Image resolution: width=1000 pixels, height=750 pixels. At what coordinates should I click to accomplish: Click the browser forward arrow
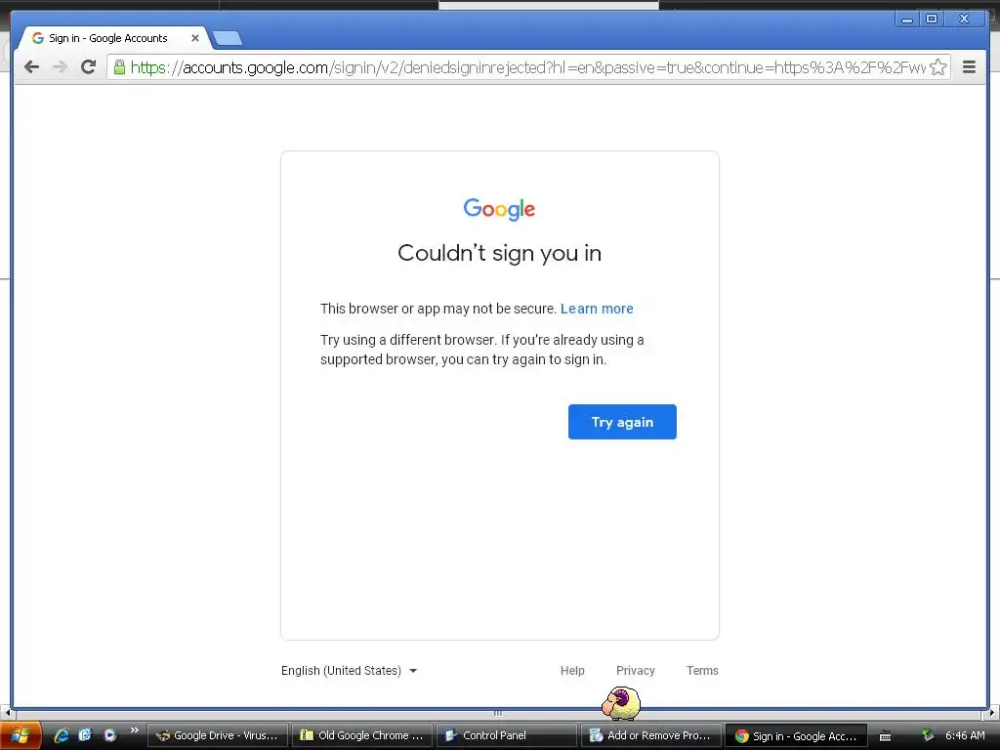coord(60,67)
